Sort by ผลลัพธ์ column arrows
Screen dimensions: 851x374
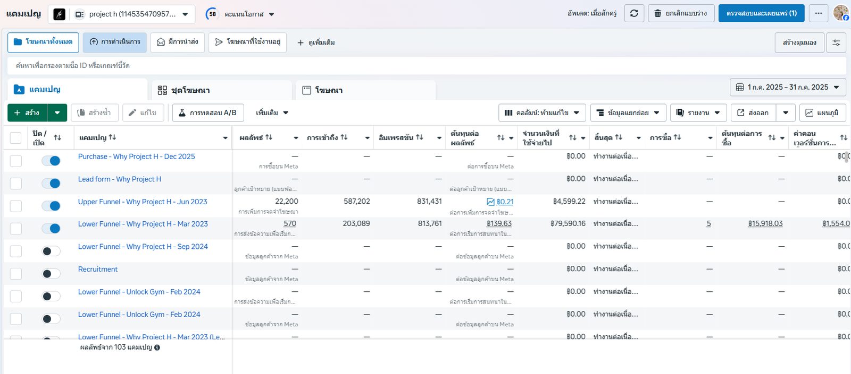point(269,137)
